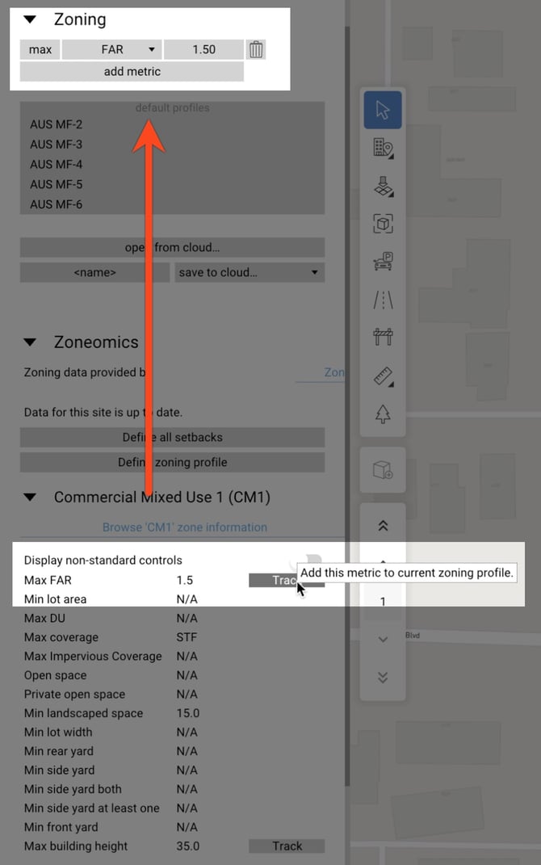Activate the 3D massing selection tool
The height and width of the screenshot is (865, 541).
(383, 224)
